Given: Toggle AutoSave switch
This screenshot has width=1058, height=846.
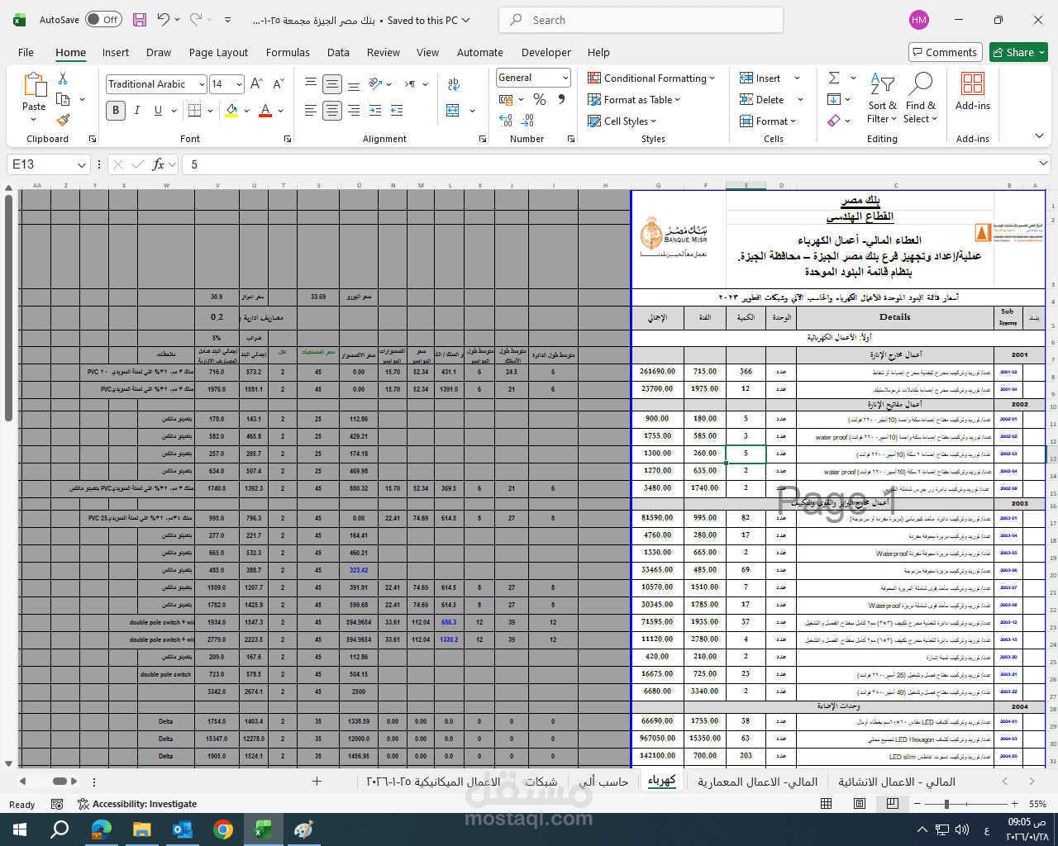Looking at the screenshot, I should 103,20.
